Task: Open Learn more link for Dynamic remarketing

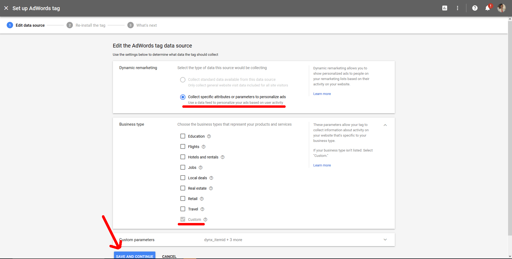Action: click(322, 94)
